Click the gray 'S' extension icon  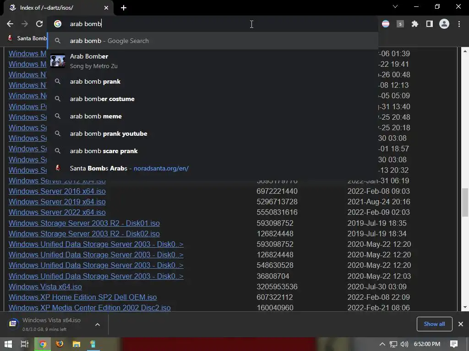(x=400, y=24)
